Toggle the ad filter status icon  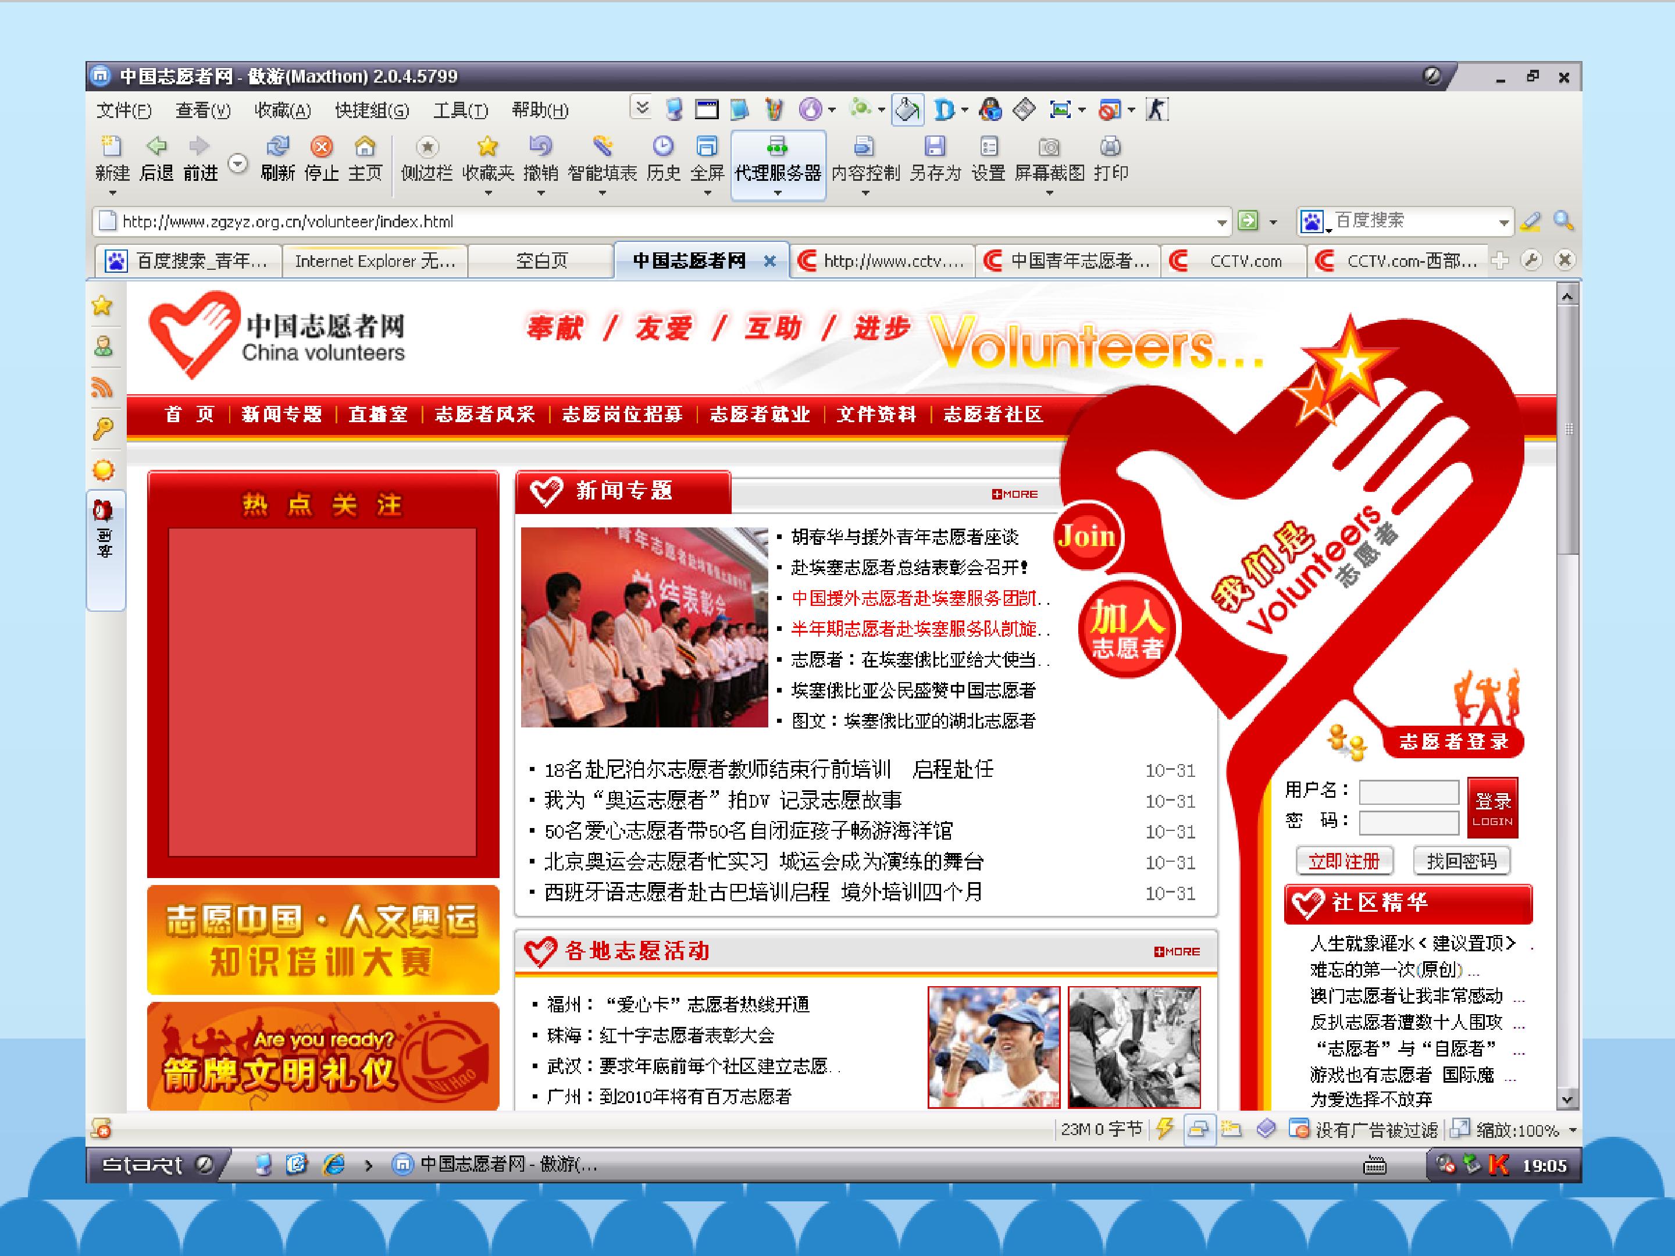point(1299,1129)
